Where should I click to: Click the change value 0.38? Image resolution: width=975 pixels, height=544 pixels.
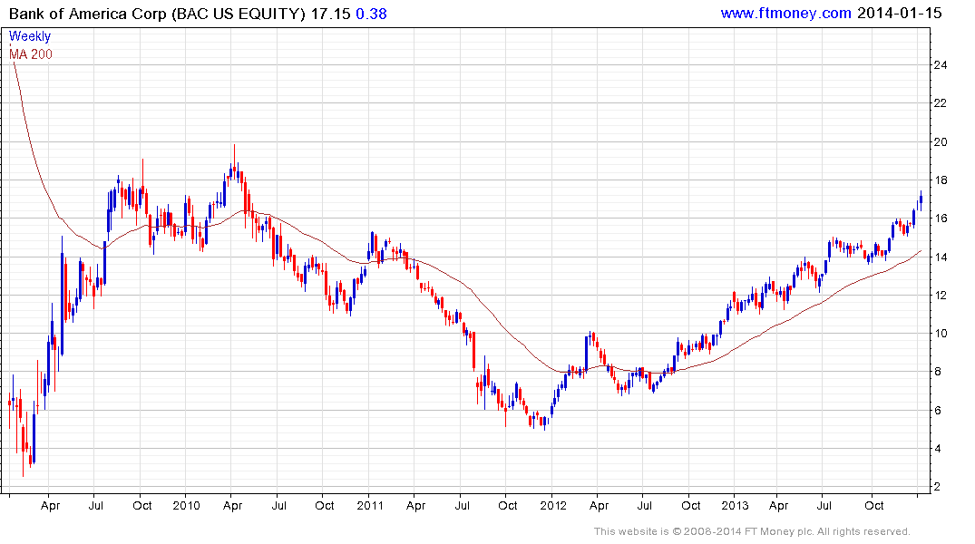point(371,14)
